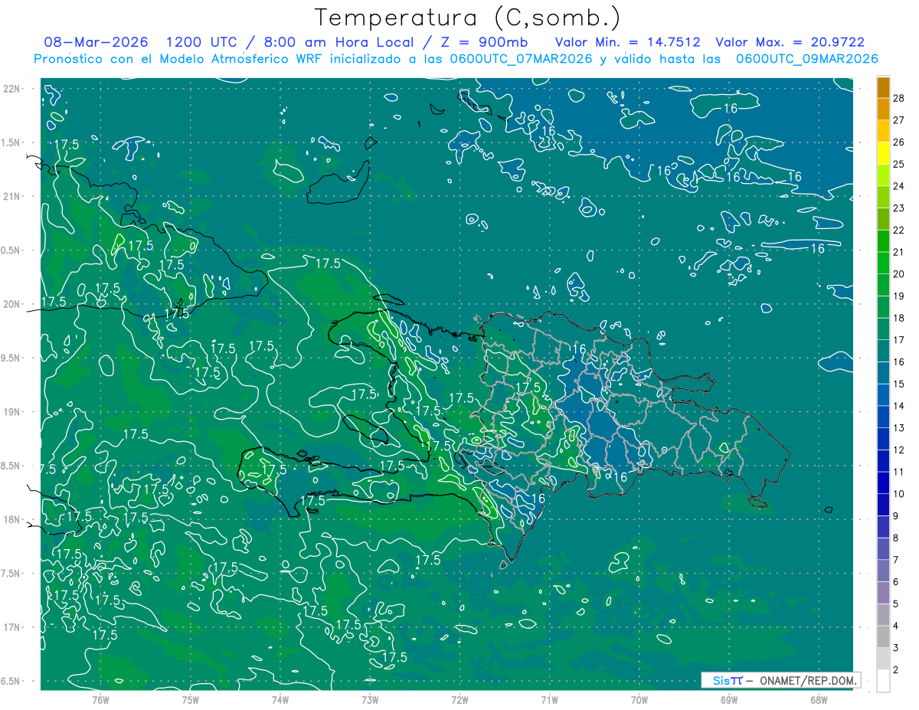Viewport: 919px width, 710px height.
Task: Click the '76W' longitude axis label
Action: (100, 700)
